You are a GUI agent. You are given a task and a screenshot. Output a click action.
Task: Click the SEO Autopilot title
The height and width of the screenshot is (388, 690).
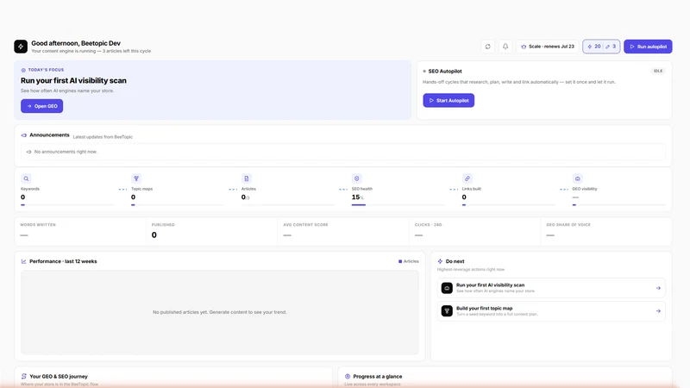(445, 72)
